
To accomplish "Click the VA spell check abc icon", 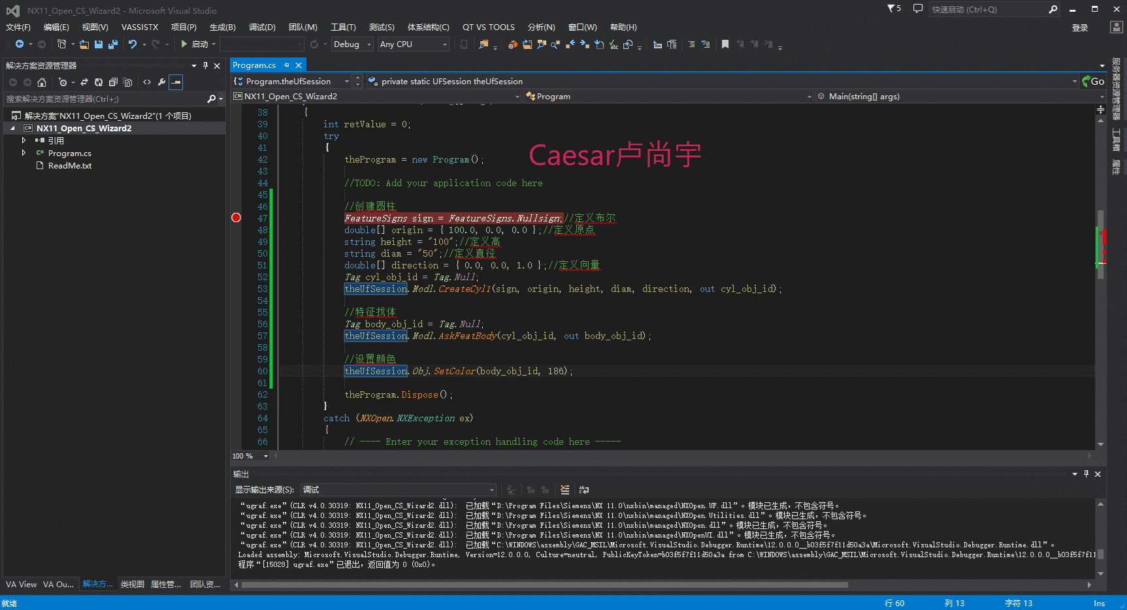I will point(613,44).
